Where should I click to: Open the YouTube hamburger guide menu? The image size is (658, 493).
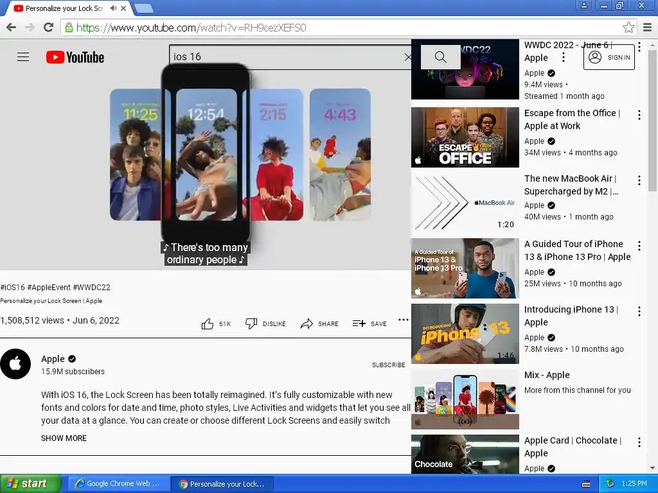(23, 57)
